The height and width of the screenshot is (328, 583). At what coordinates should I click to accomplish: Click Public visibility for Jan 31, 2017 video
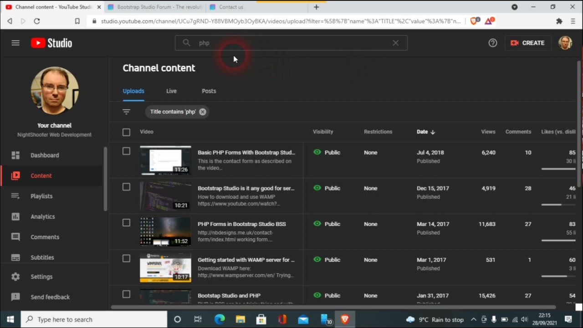327,296
